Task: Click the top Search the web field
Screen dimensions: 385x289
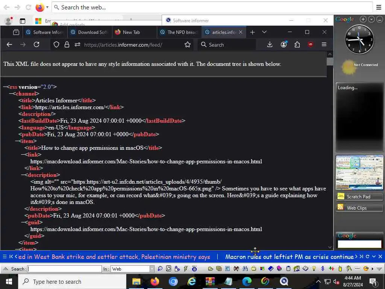Action: [212, 8]
